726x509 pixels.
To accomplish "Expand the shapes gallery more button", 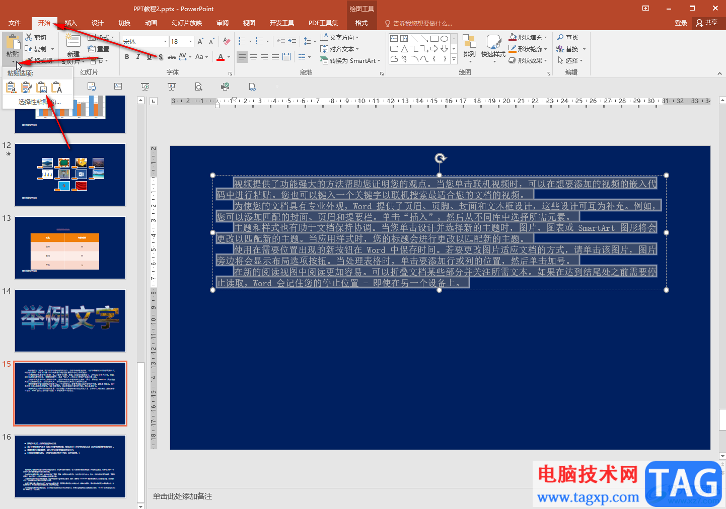I will pos(454,59).
